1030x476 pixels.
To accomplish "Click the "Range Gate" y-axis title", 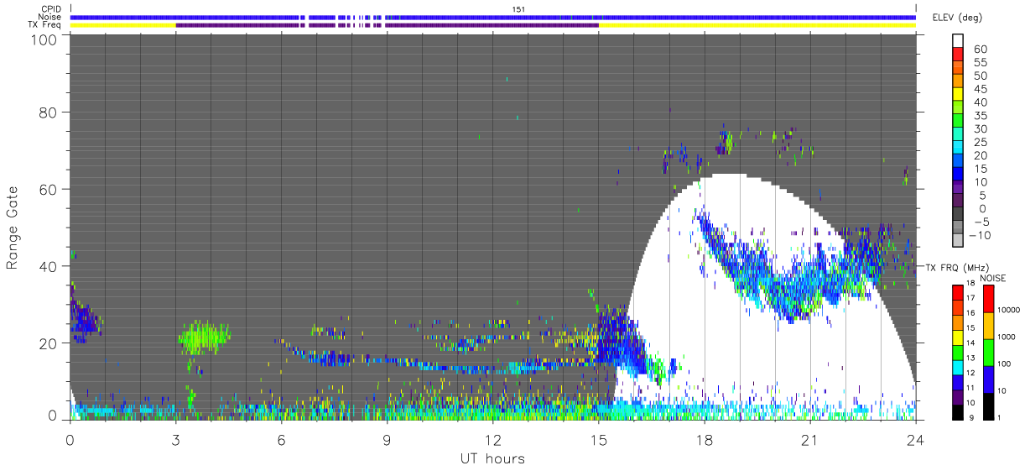I will pos(13,228).
